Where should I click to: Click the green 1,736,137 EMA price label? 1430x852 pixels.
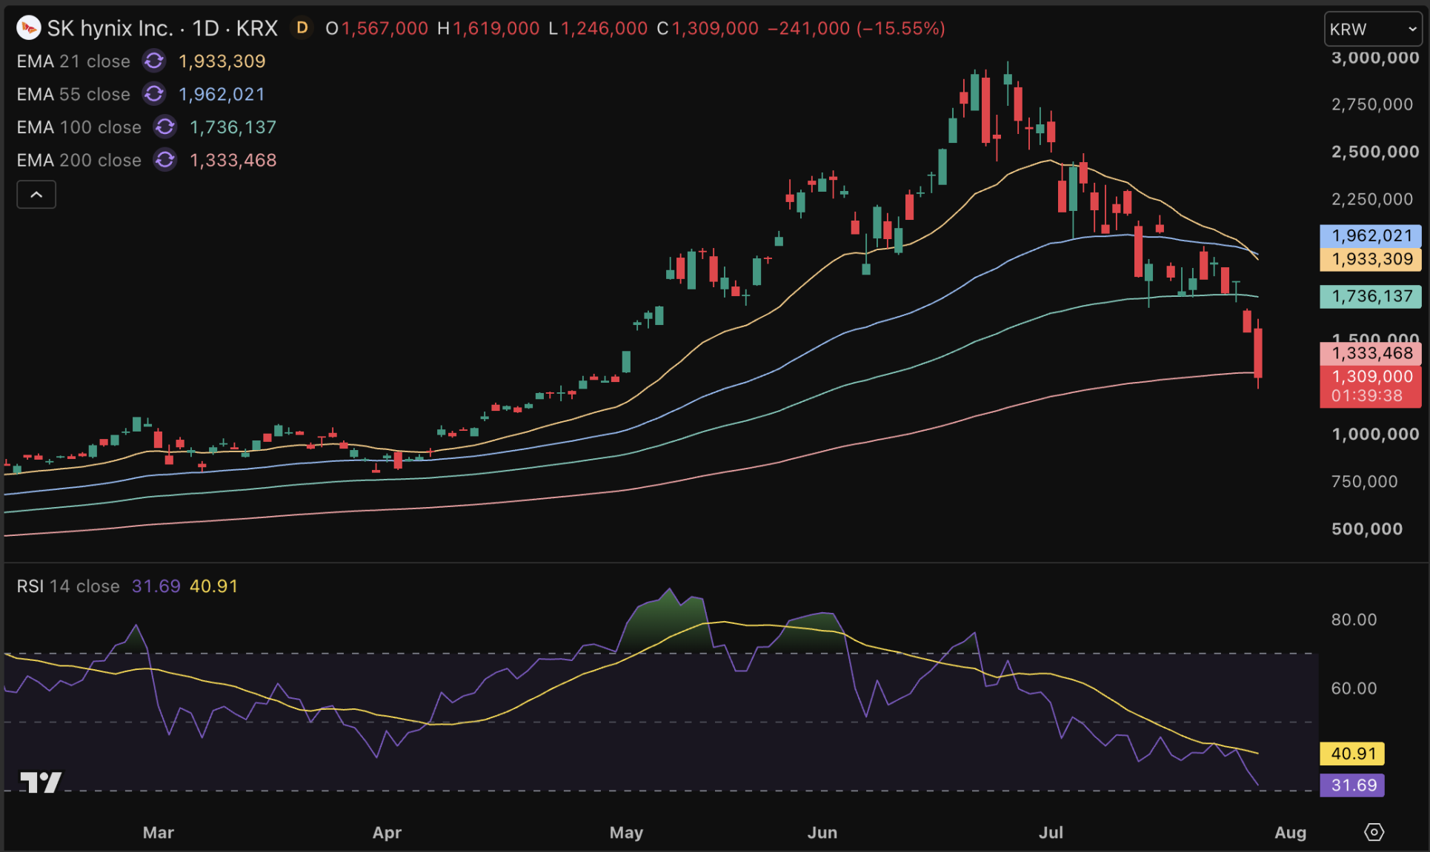tap(1371, 297)
